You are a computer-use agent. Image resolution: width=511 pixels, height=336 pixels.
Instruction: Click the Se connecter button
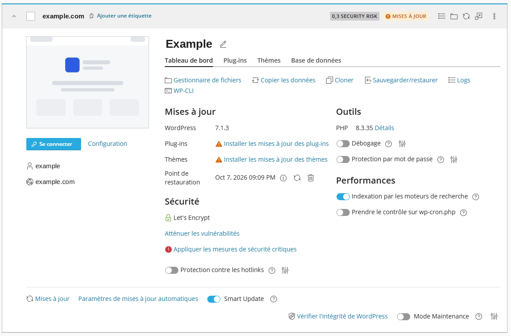53,144
